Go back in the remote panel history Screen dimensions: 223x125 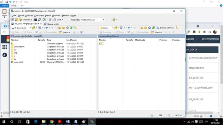pyautogui.click(x=129, y=28)
